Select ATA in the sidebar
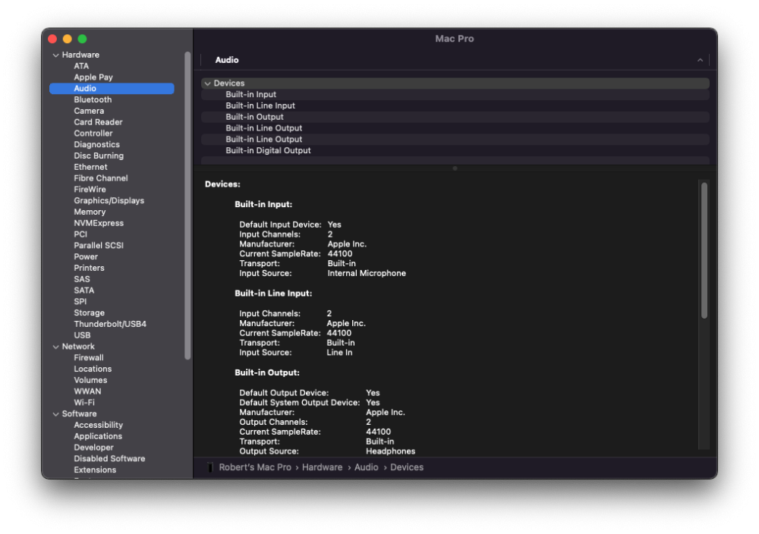The image size is (759, 534). tap(81, 66)
